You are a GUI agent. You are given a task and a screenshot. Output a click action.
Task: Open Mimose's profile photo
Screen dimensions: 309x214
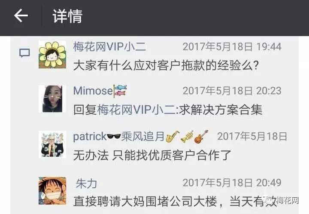(x=52, y=99)
